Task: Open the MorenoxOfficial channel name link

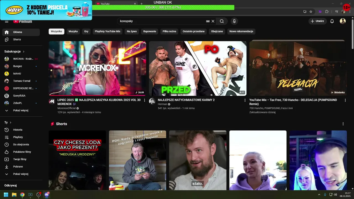Action: (66, 108)
